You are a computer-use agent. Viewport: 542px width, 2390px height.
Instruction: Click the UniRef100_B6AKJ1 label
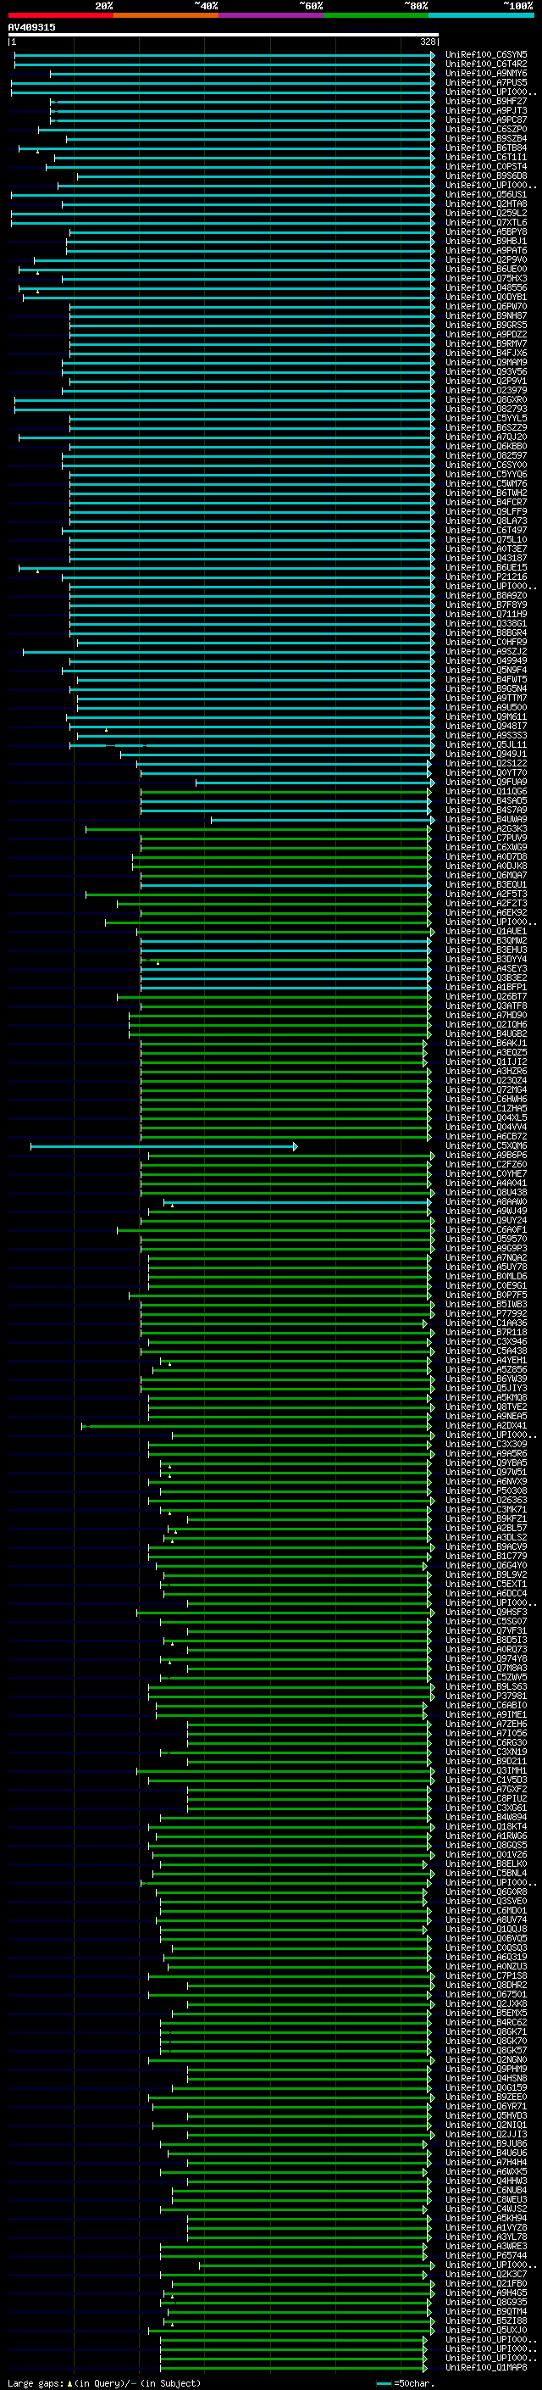coord(485,1043)
